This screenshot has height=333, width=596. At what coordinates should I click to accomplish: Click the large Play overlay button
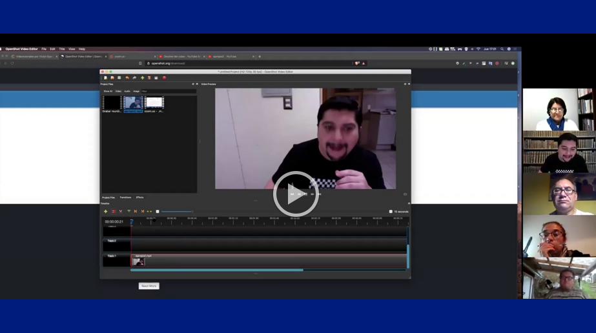[x=296, y=194]
